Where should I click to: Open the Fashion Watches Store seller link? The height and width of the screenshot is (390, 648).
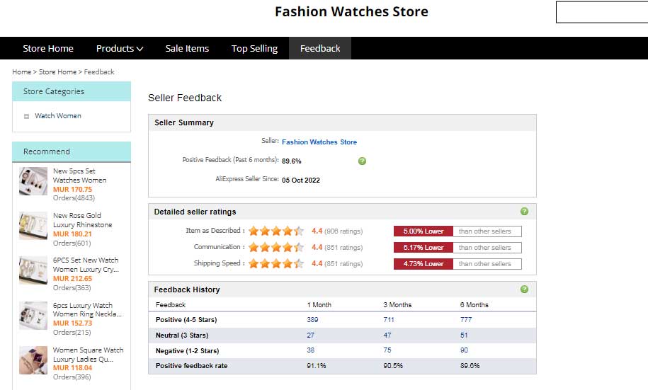pos(319,142)
